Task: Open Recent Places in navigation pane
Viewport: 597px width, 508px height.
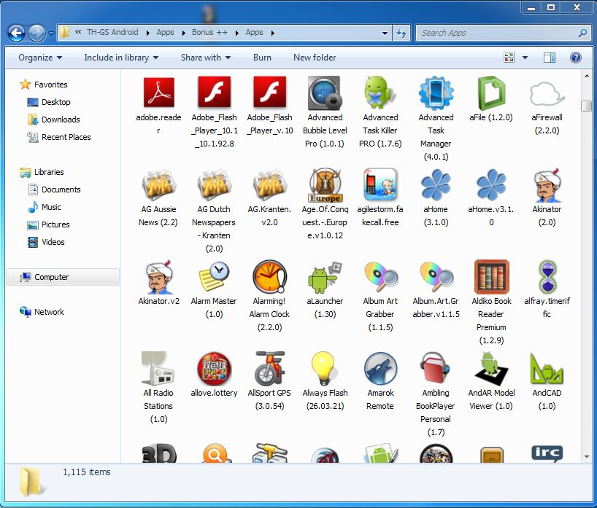Action: click(58, 137)
